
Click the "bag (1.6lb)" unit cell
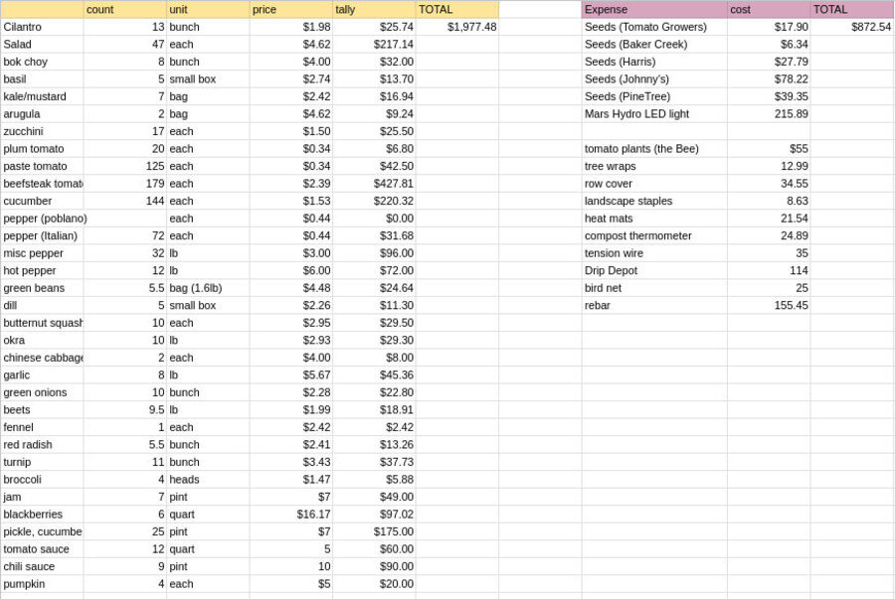pos(207,287)
